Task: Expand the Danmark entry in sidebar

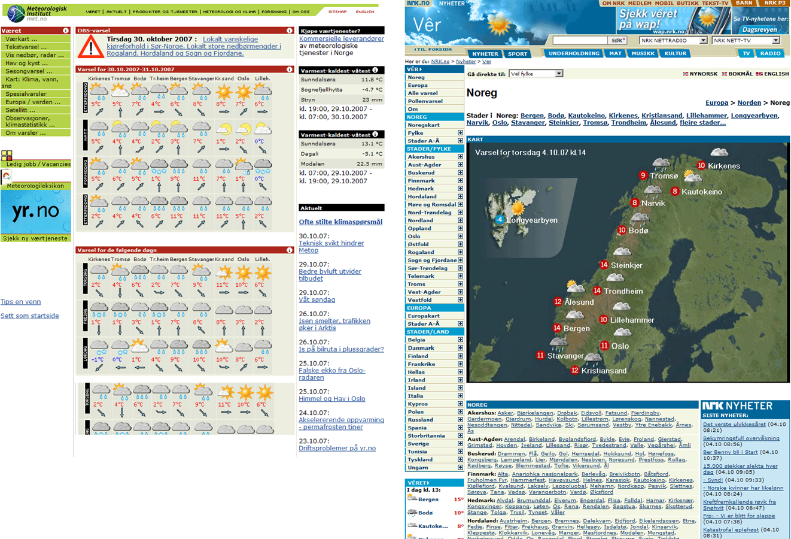Action: (460, 348)
